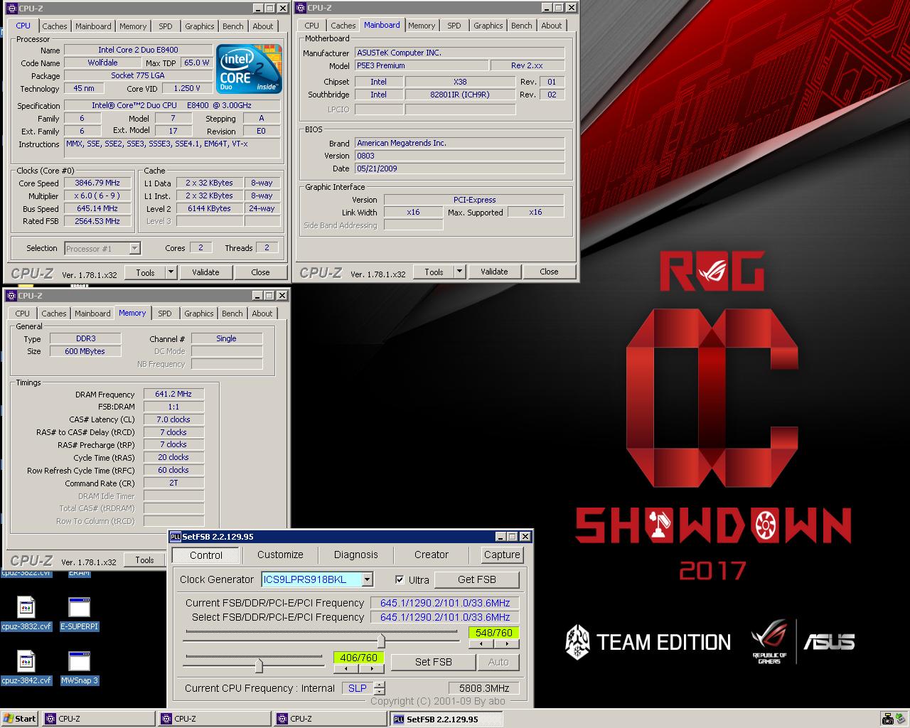Open About tab in Memory window

(262, 314)
